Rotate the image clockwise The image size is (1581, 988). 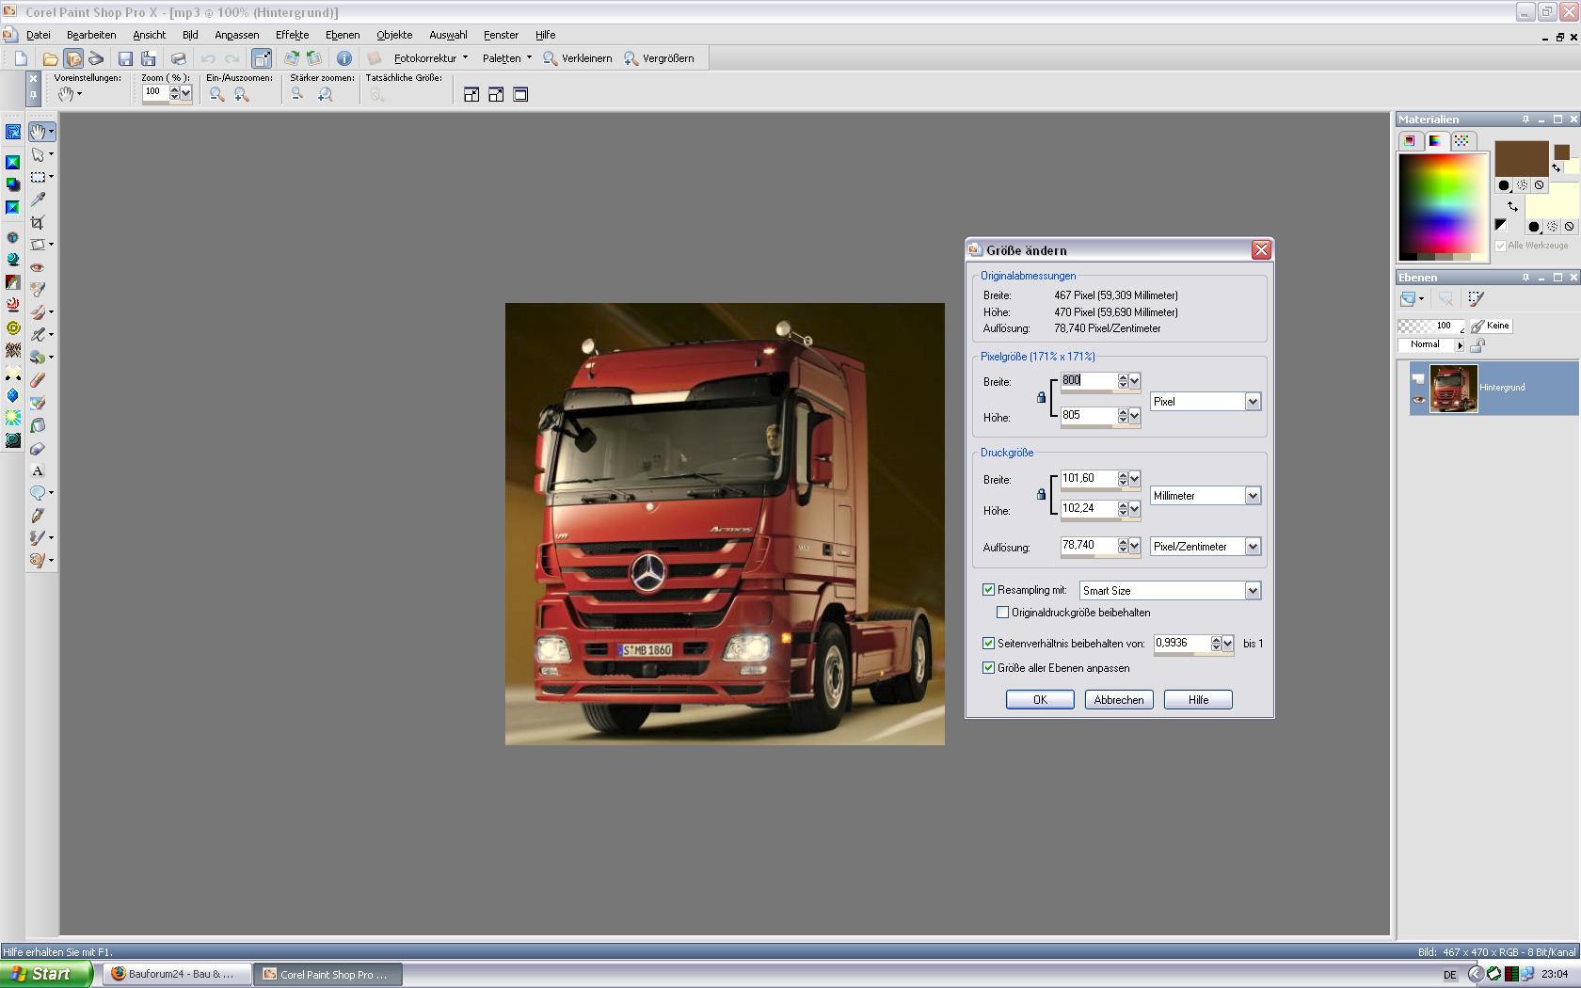tap(292, 58)
